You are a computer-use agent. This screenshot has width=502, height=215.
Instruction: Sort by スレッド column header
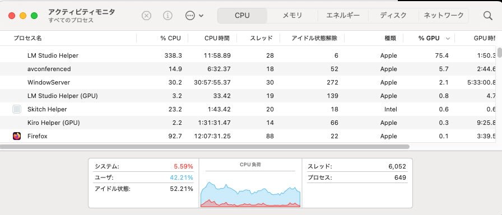[x=261, y=38]
